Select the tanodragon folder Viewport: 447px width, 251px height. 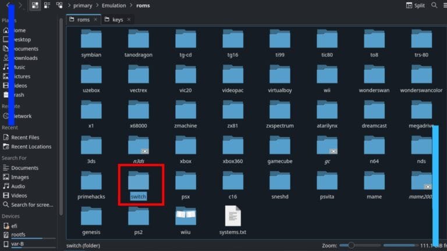click(x=139, y=43)
